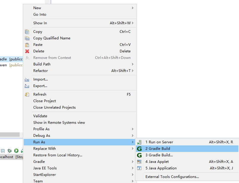Choose Copy Qualified Name
This screenshot has height=183, width=239.
(52, 38)
